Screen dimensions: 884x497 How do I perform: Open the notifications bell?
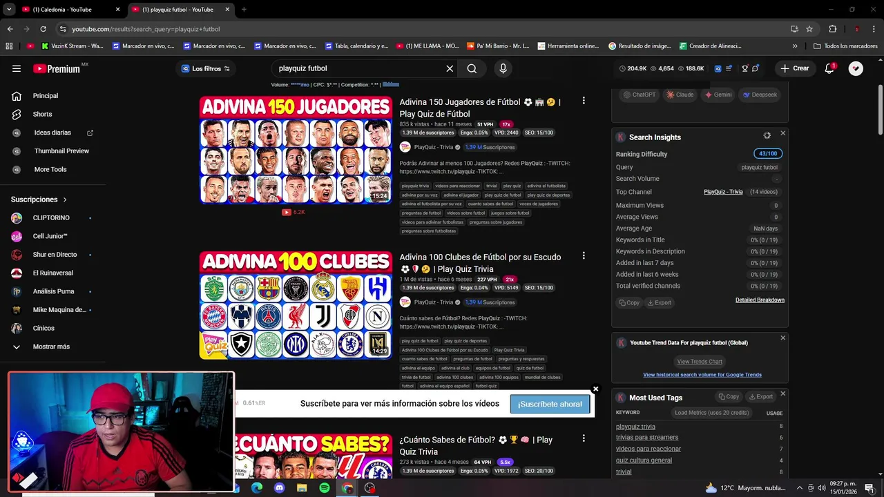pos(829,68)
